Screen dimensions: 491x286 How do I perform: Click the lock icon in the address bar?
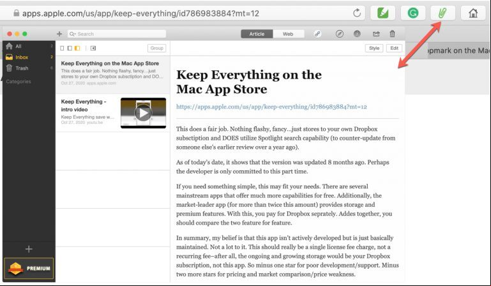point(17,13)
